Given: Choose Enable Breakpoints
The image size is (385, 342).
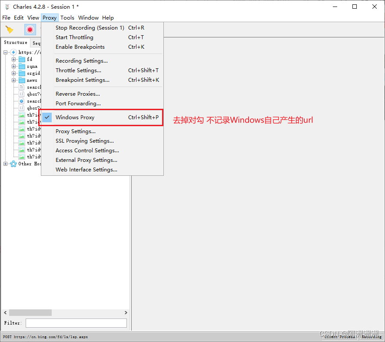Looking at the screenshot, I should click(103, 47).
